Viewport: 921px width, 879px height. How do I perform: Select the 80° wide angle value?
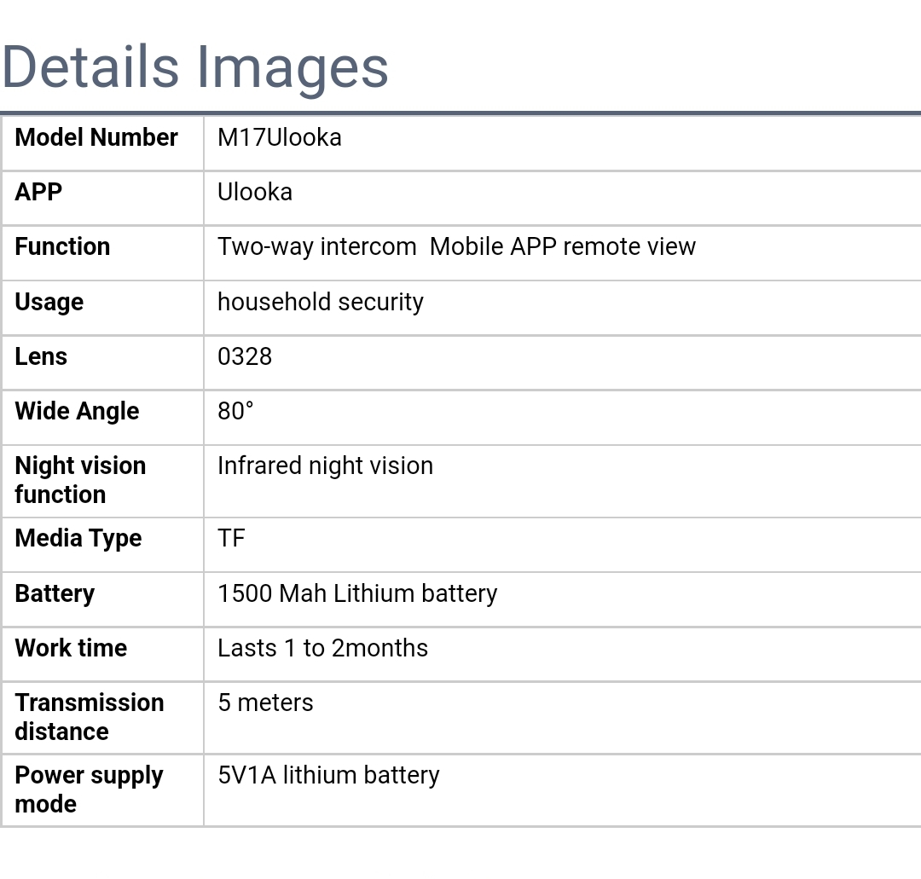point(235,411)
